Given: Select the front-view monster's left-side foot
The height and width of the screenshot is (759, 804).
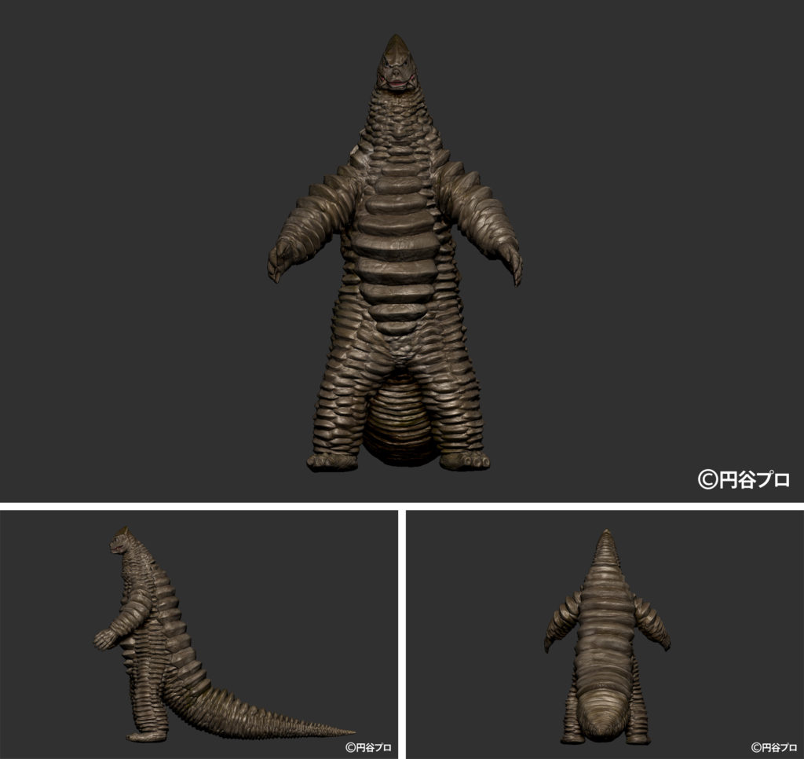Looking at the screenshot, I should click(x=332, y=460).
